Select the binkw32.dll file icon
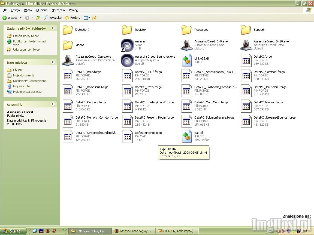 tap(187, 60)
